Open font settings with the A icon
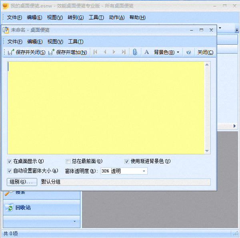The width and height of the screenshot is (240, 238). tap(146, 52)
